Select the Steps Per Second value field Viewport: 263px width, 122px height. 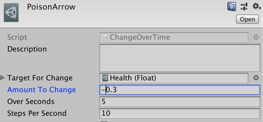tap(179, 113)
